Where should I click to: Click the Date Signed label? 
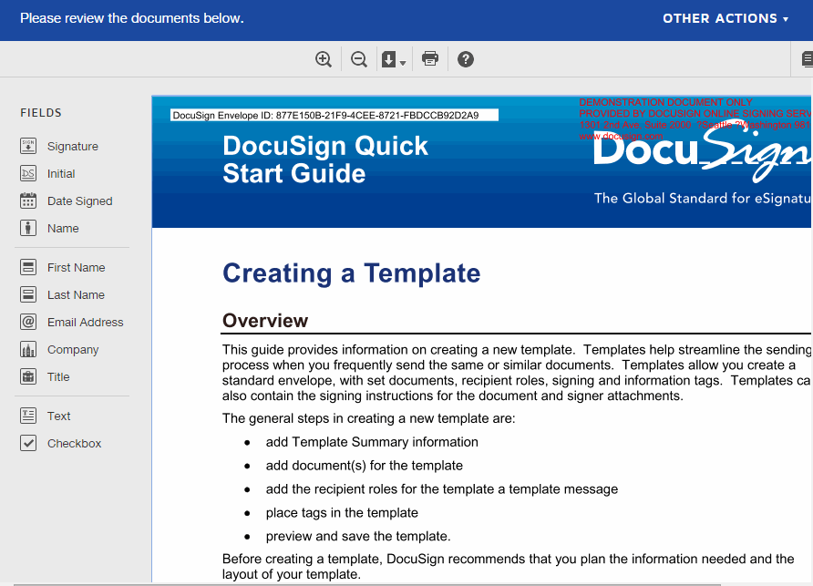pyautogui.click(x=80, y=201)
